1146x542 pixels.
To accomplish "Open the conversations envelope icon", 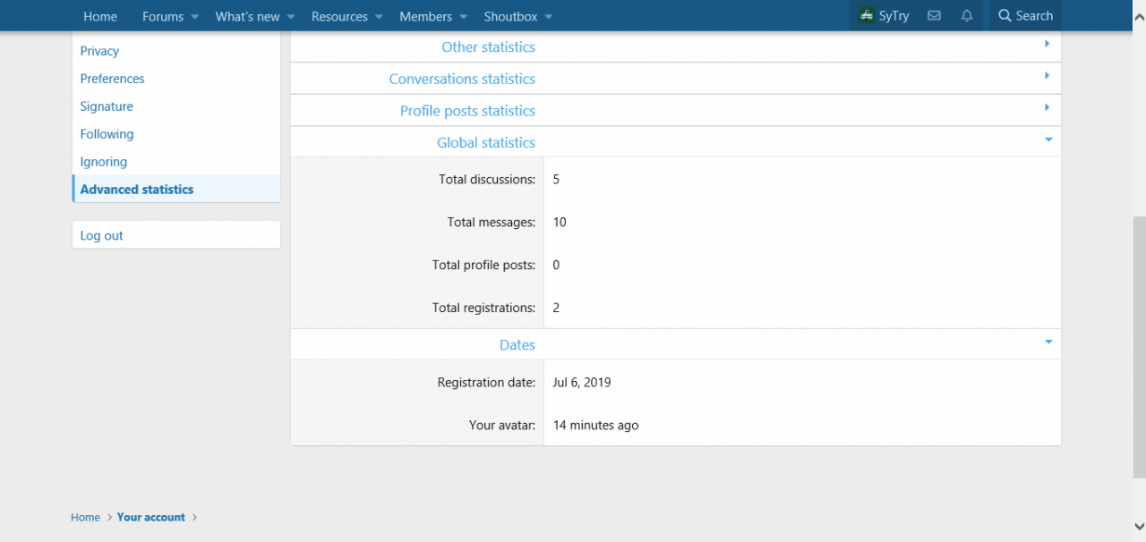I will point(934,16).
